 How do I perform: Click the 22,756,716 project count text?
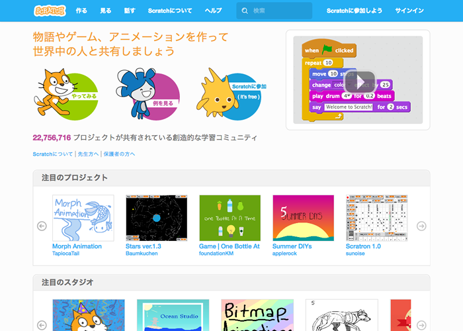pyautogui.click(x=52, y=138)
